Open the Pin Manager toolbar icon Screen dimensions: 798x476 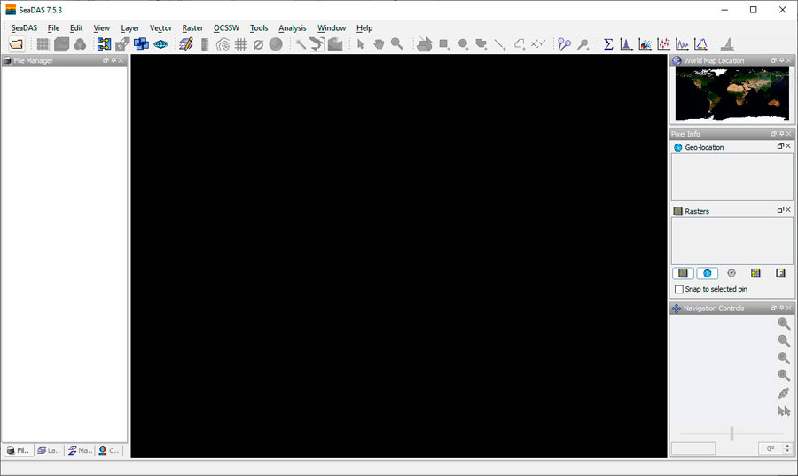[564, 44]
